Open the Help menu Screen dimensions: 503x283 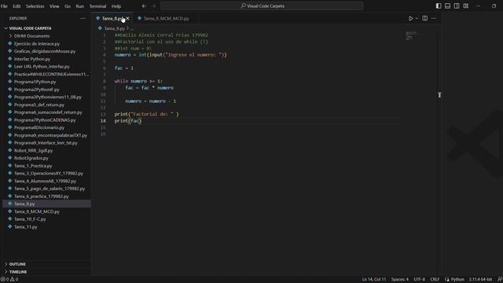click(116, 6)
